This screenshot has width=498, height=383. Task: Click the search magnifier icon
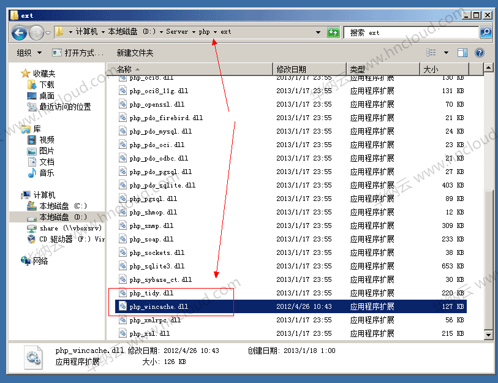point(486,32)
